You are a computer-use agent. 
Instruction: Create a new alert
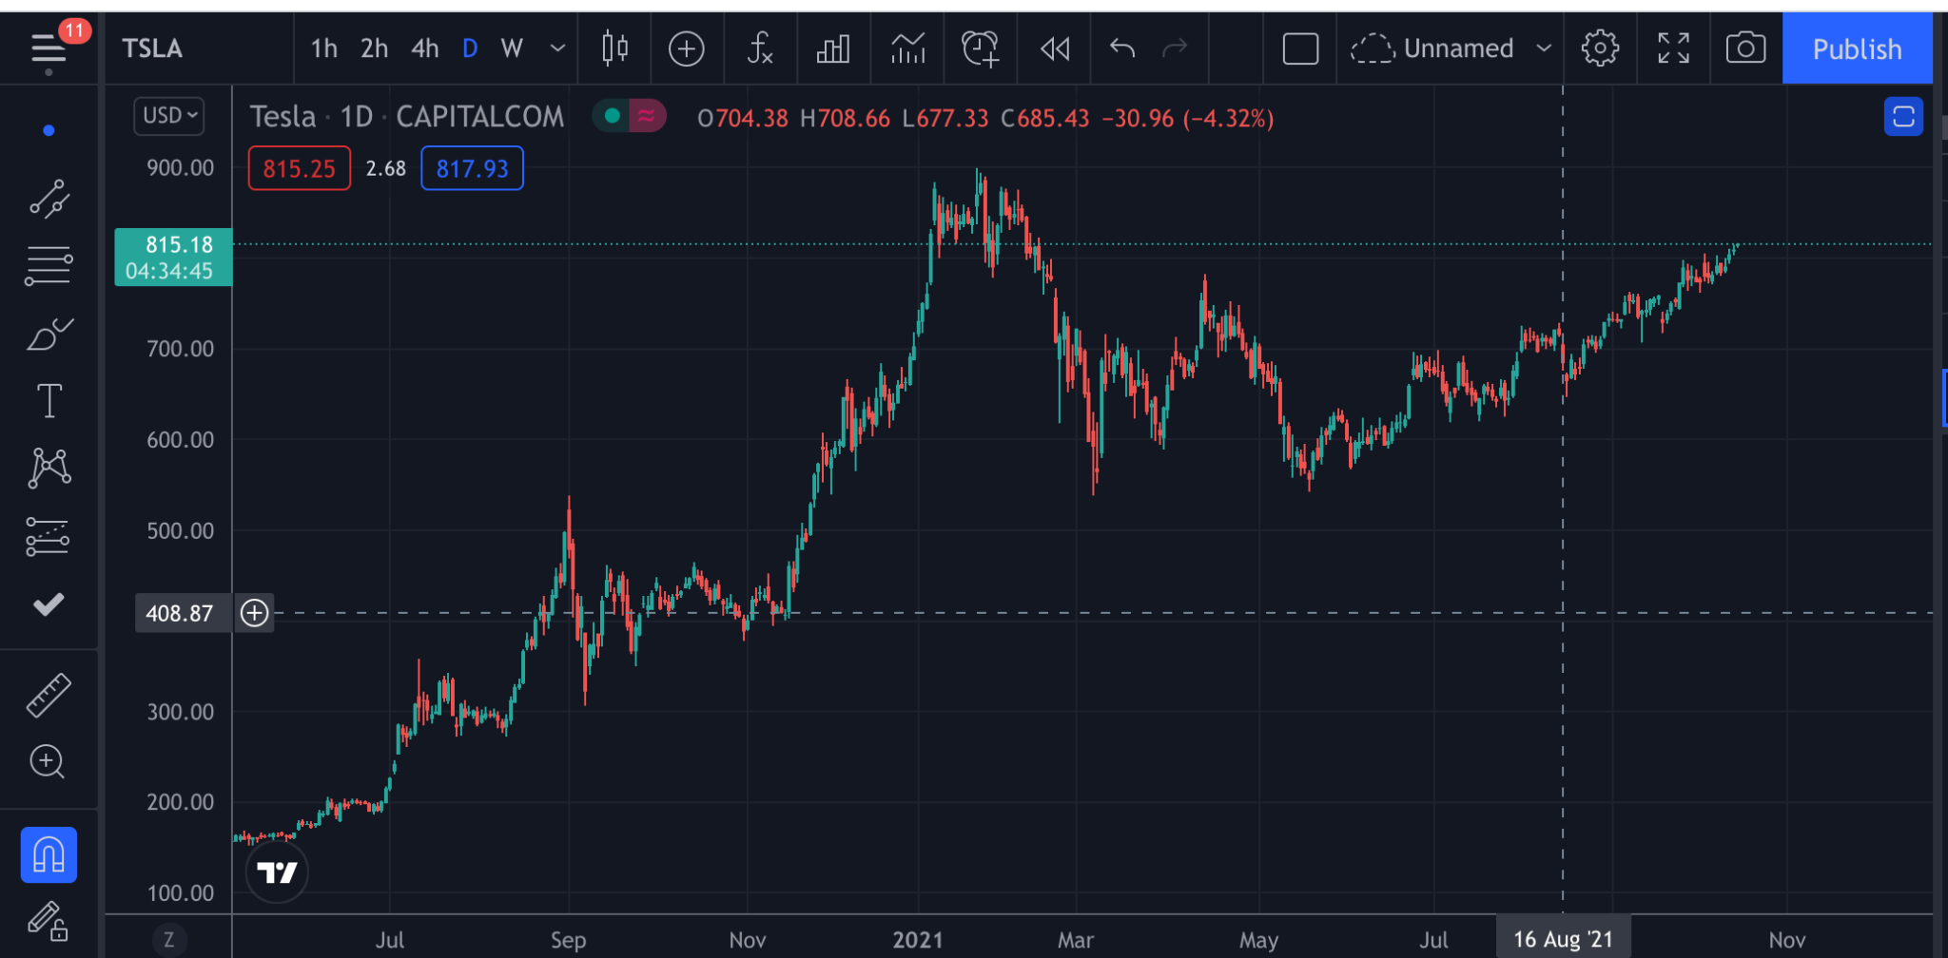[980, 48]
